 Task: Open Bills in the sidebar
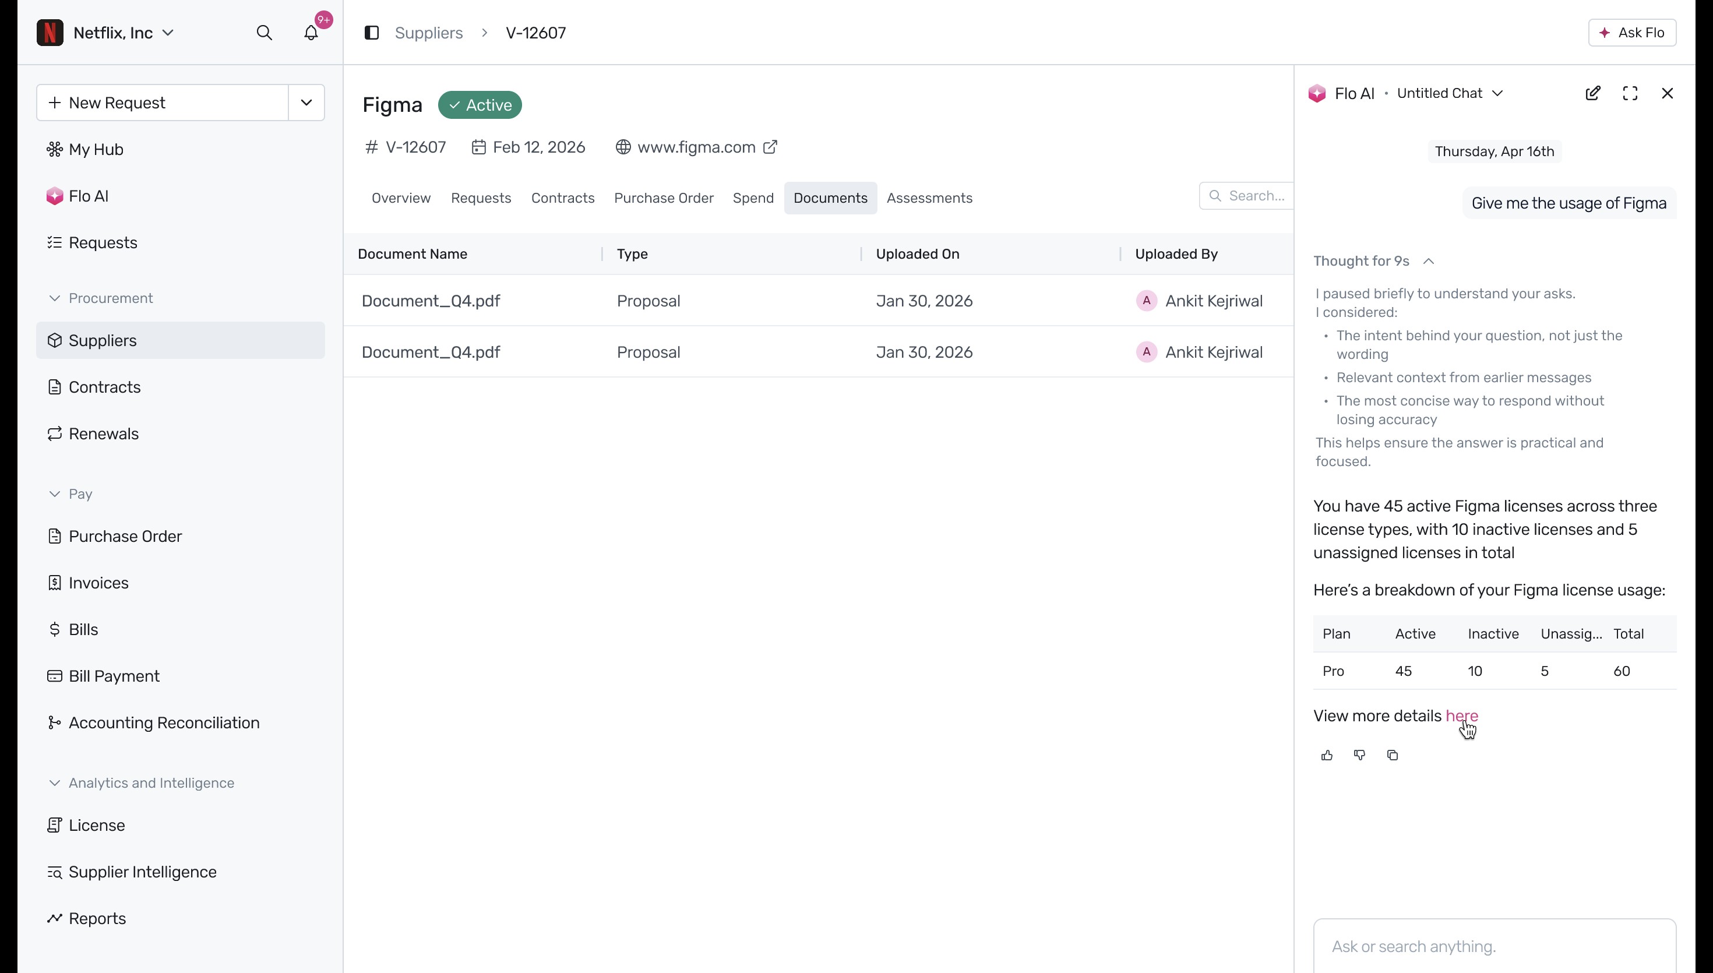click(181, 629)
